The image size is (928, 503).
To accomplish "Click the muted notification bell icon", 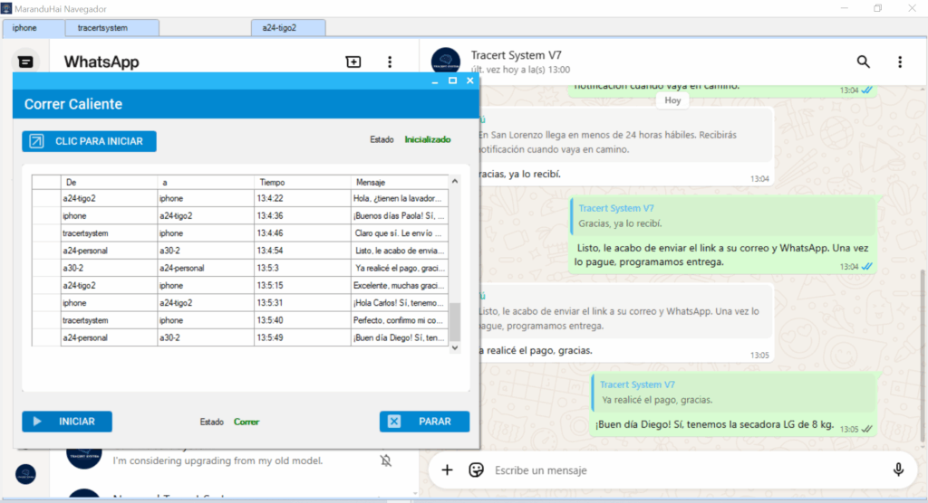I will coord(386,460).
